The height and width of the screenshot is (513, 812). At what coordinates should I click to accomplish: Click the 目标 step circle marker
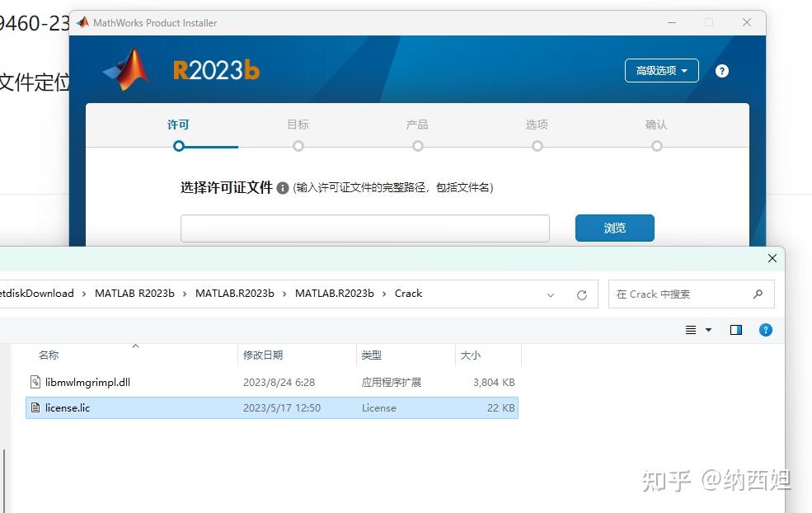tap(298, 146)
